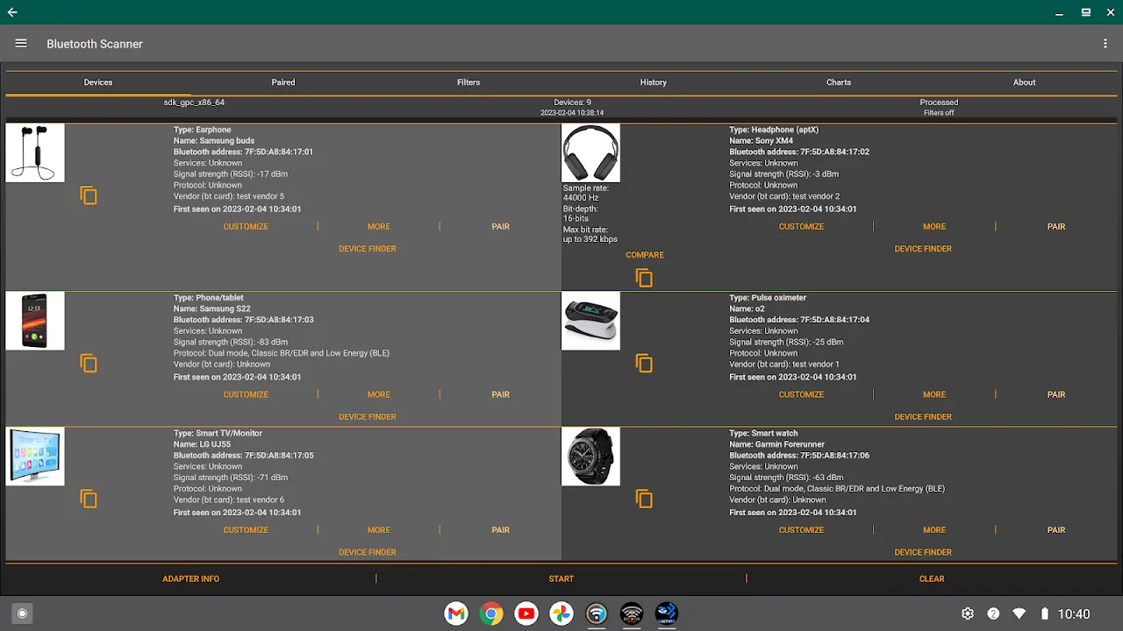Switch to the Paired tab
This screenshot has width=1123, height=631.
[x=283, y=82]
